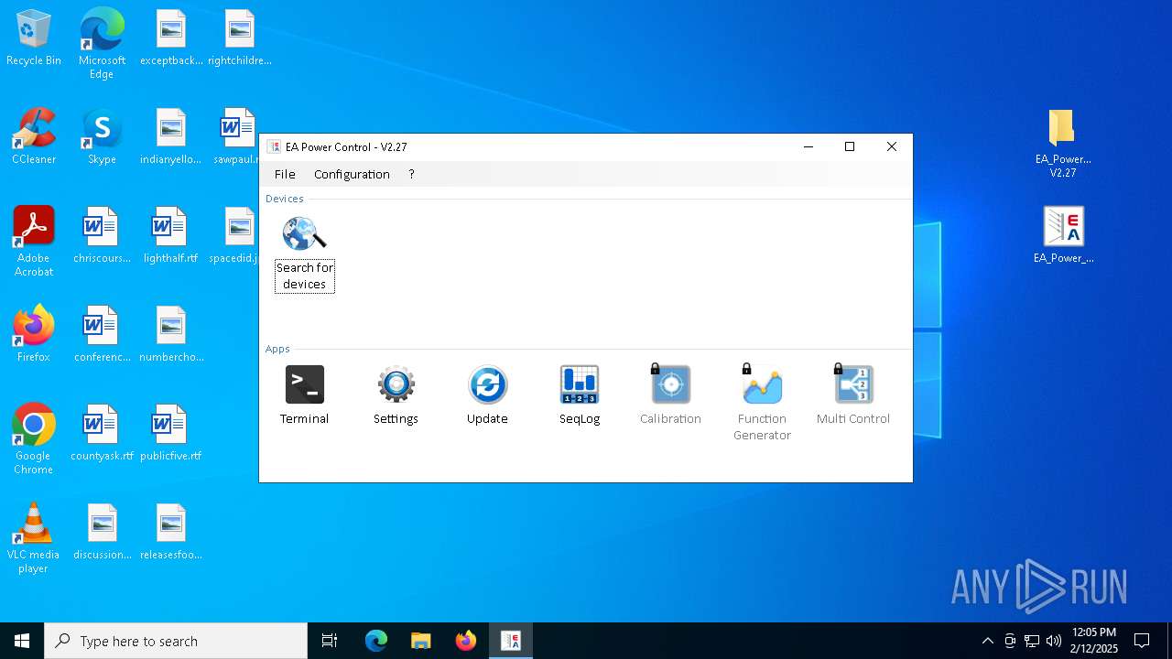Select the CCleaner desktop shortcut
The image size is (1172, 659).
(x=34, y=137)
